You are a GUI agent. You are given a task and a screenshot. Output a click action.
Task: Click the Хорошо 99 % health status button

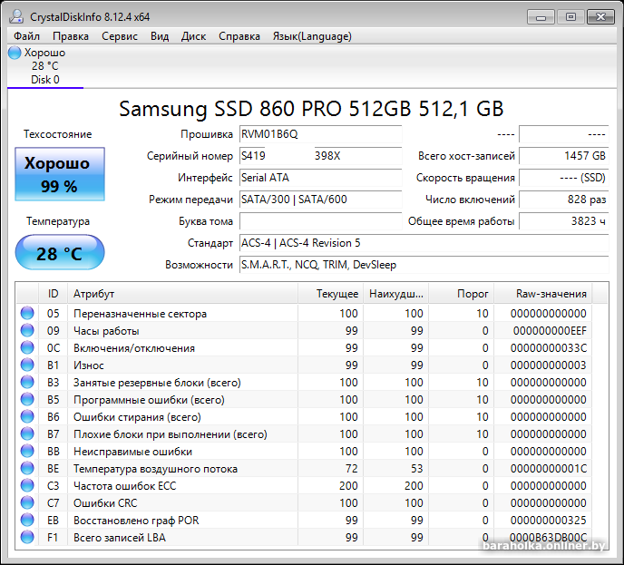(60, 174)
